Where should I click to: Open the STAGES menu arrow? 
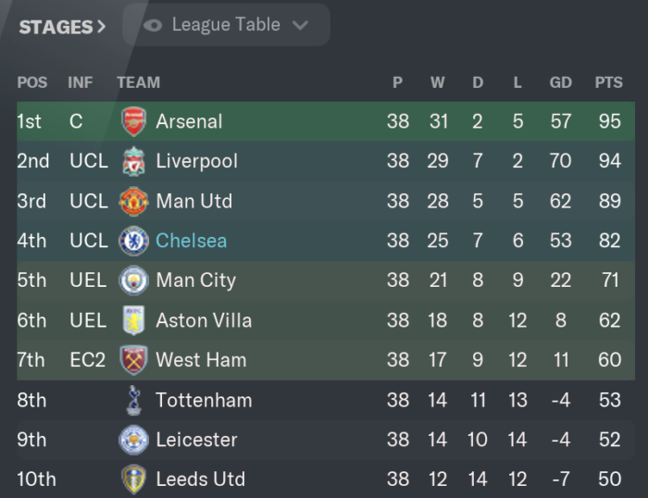click(101, 27)
